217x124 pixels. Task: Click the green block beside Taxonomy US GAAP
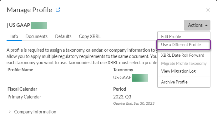click(140, 78)
